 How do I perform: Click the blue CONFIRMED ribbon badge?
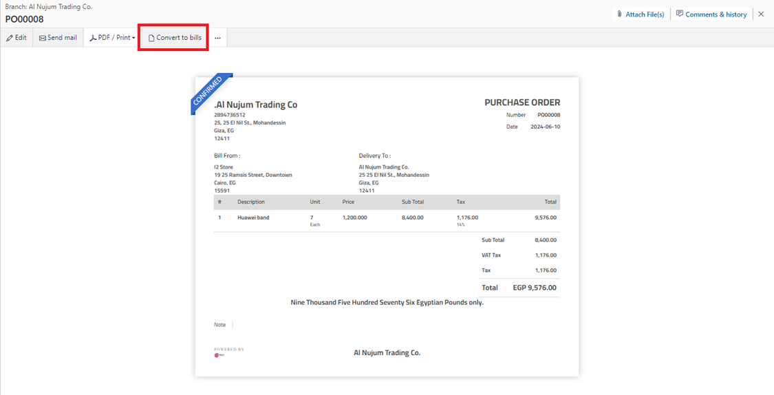pyautogui.click(x=208, y=92)
